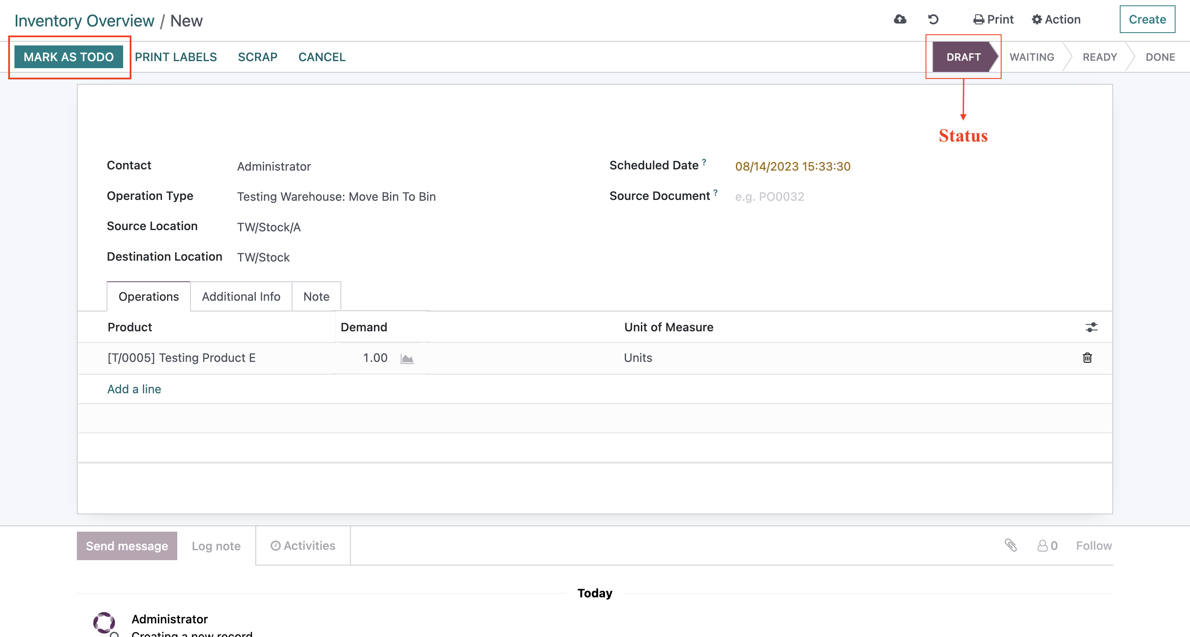This screenshot has width=1190, height=637.
Task: Click the Unit of Measure column header
Action: (669, 327)
